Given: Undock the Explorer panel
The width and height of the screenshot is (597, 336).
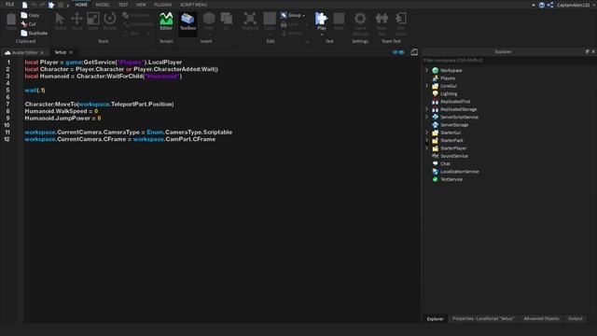Looking at the screenshot, I should [x=587, y=51].
